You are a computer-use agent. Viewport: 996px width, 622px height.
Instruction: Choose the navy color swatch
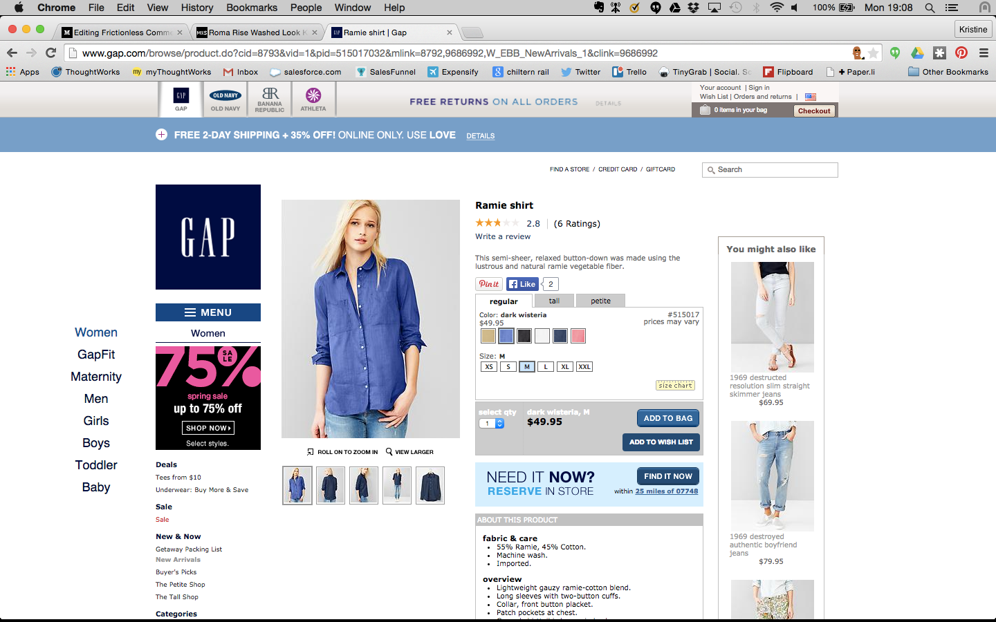(560, 336)
